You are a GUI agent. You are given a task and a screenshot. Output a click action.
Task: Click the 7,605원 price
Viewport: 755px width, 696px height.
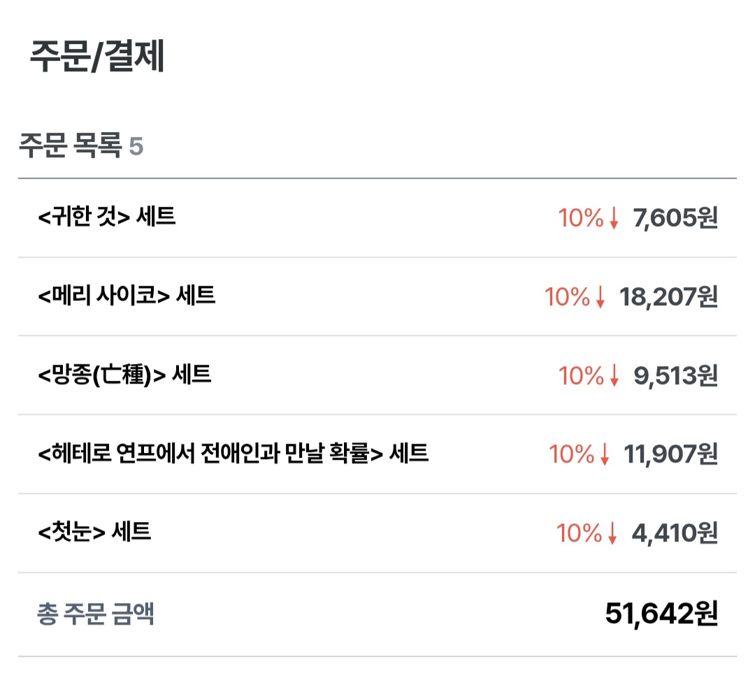(x=675, y=219)
